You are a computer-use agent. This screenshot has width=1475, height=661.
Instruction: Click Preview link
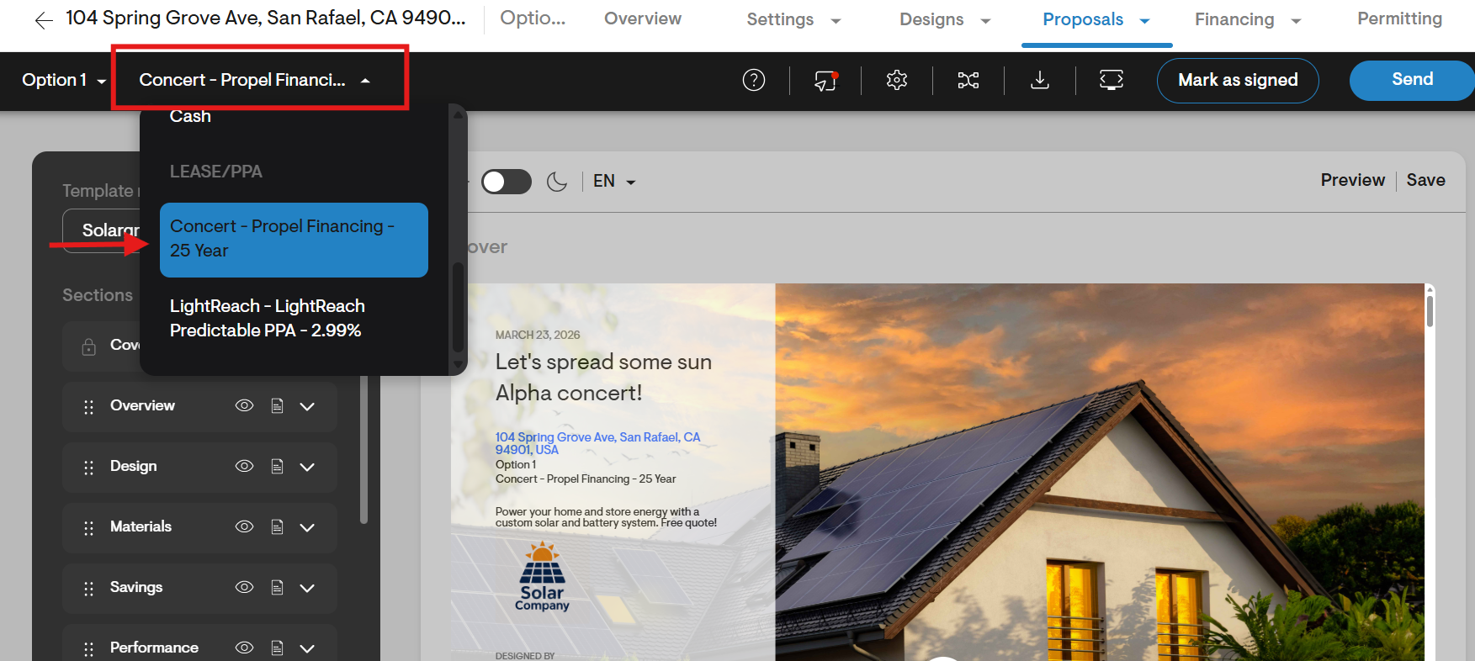[1352, 181]
